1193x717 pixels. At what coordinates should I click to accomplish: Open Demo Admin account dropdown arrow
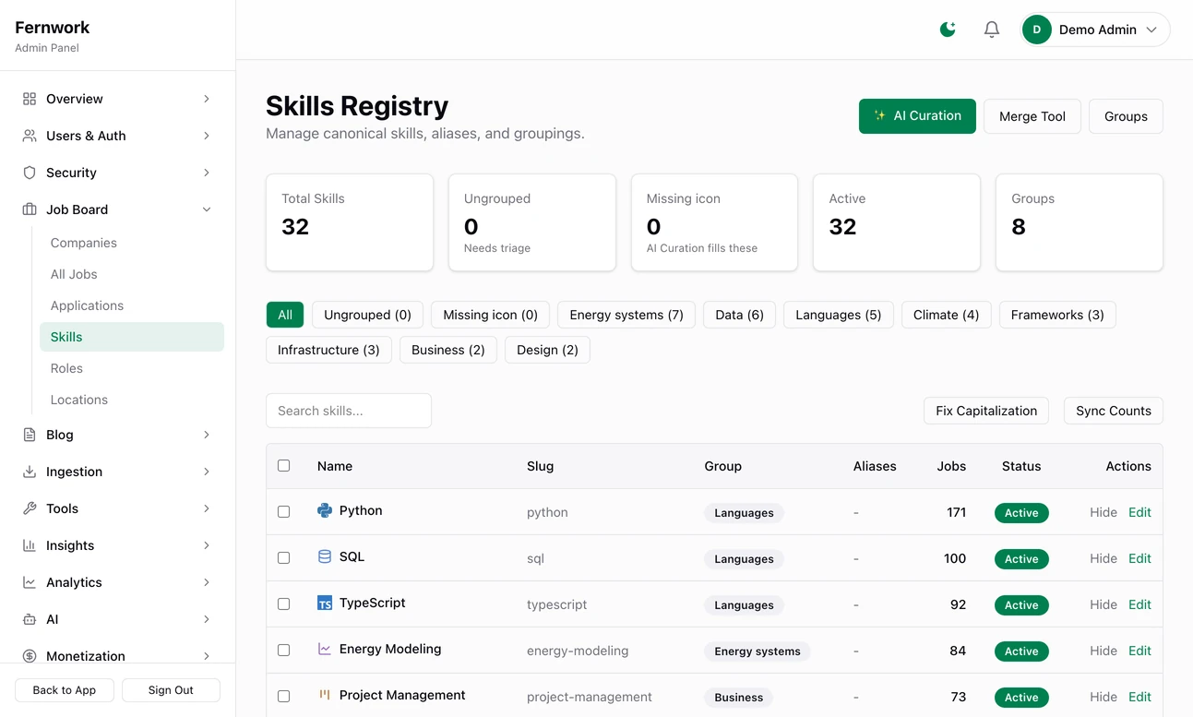point(1151,30)
